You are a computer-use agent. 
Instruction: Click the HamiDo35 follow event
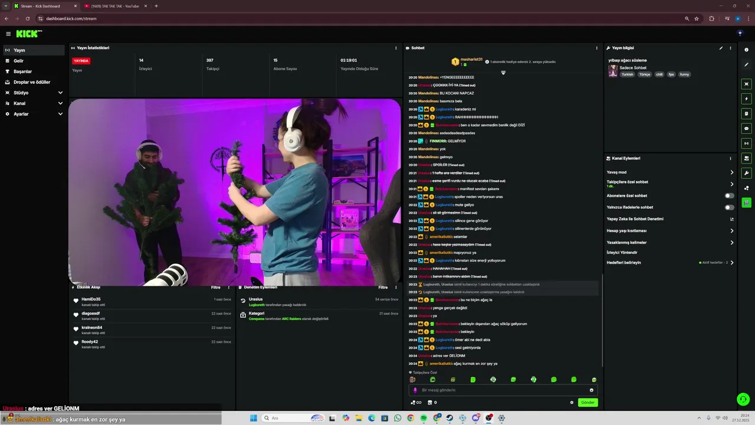(x=152, y=301)
